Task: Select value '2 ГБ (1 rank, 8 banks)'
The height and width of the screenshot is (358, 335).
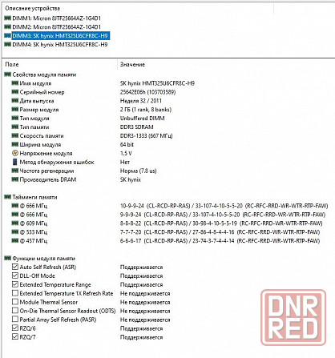Action: coord(146,110)
